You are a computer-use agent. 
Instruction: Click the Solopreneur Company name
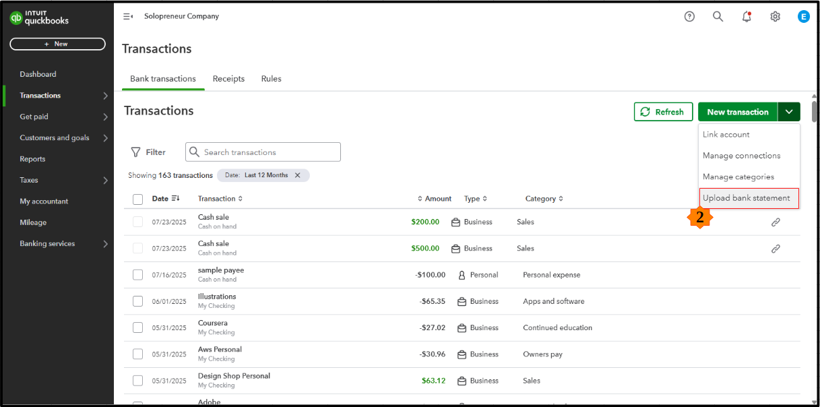pos(181,16)
